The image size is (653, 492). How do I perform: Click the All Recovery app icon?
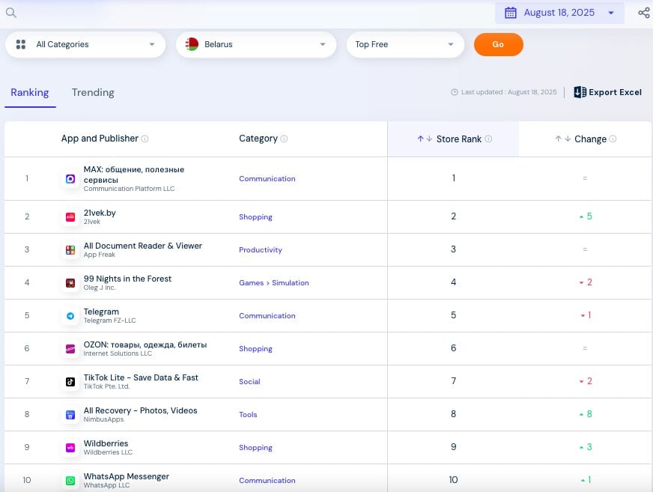point(70,415)
